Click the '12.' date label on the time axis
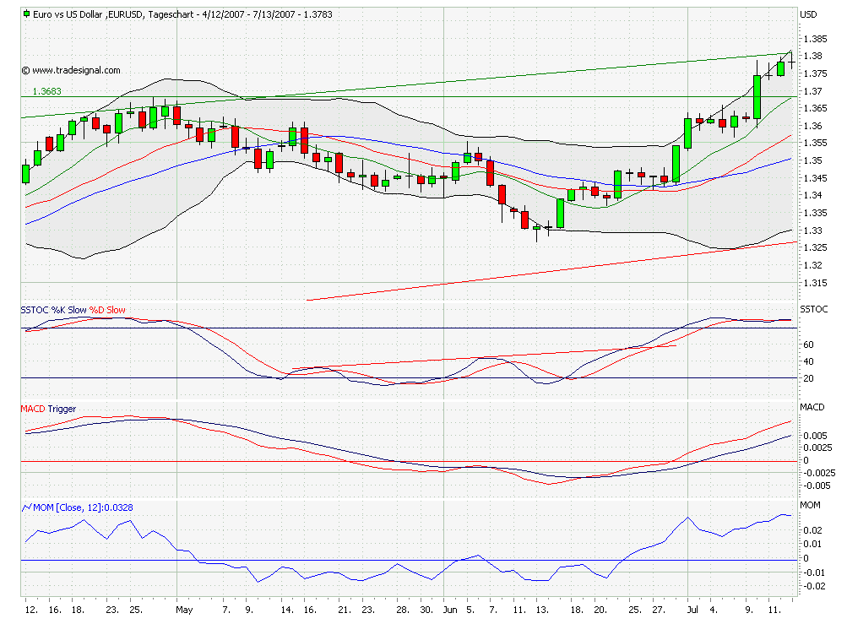Image resolution: width=847 pixels, height=624 pixels. (x=31, y=610)
